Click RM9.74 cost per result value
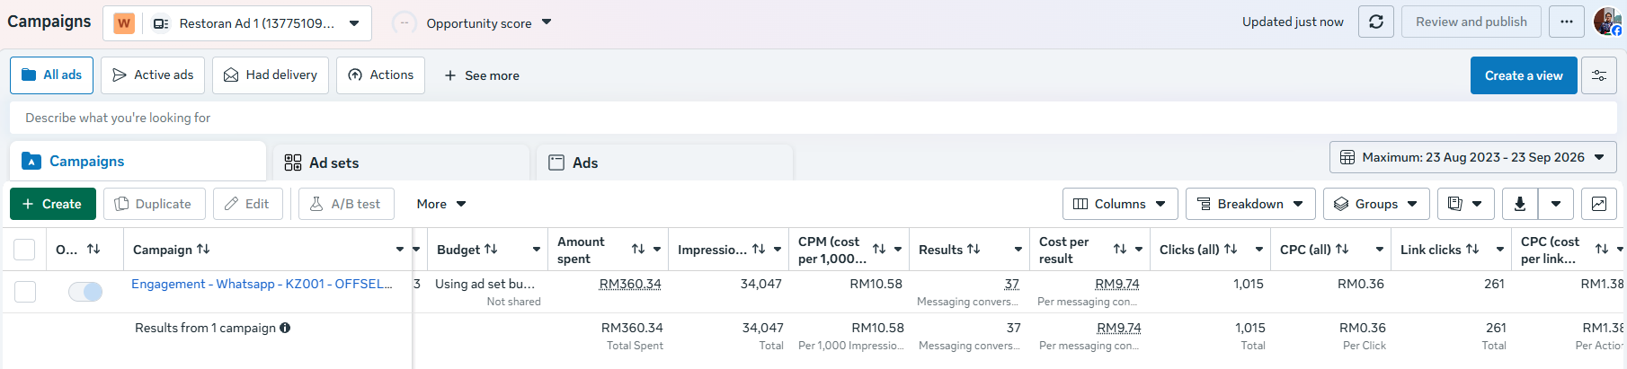Image resolution: width=1627 pixels, height=369 pixels. point(1117,284)
